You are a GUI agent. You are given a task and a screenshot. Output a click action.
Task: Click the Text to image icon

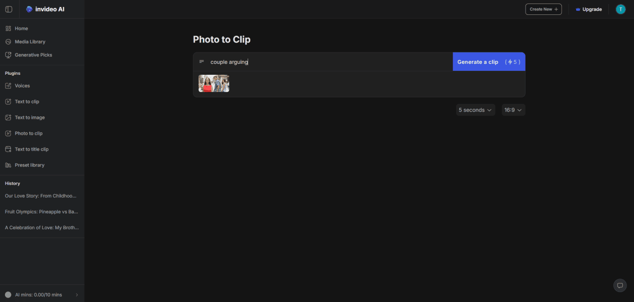[x=8, y=117]
